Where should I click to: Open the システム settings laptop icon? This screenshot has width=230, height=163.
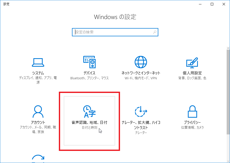tap(38, 63)
